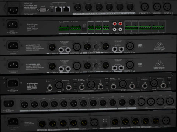Select the RS232 serial port on the DCX2496
This screenshot has width=177, height=132.
coord(43,10)
